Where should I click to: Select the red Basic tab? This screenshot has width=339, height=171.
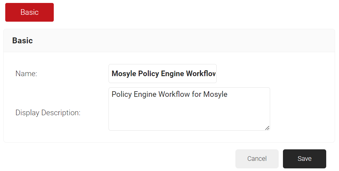(30, 12)
